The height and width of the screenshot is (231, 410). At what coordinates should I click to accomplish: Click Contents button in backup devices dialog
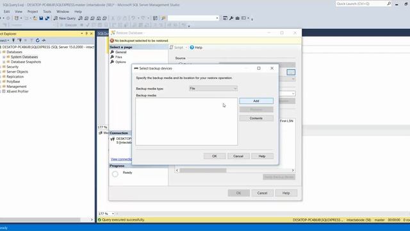click(x=256, y=118)
